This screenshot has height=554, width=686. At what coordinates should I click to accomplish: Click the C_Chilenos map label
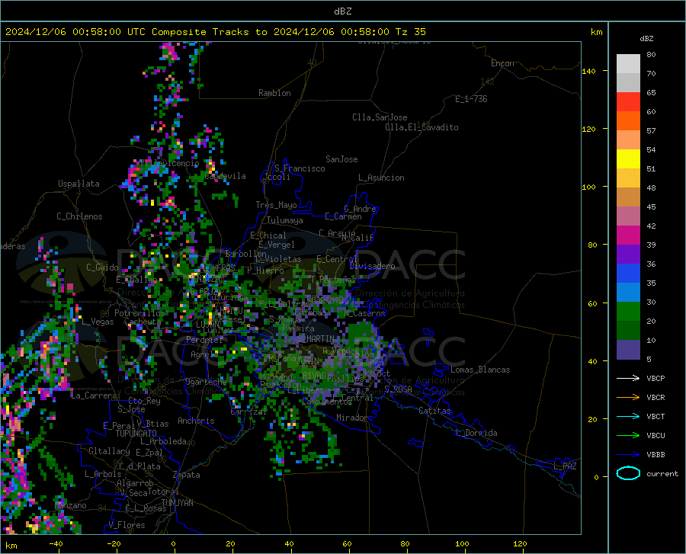(79, 216)
